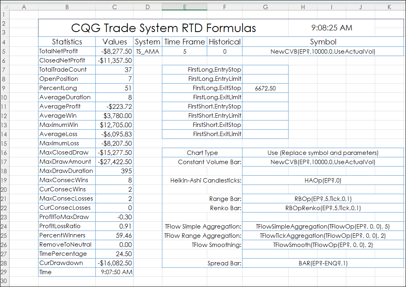Select column B header
The image size is (406, 287).
tap(67, 7)
